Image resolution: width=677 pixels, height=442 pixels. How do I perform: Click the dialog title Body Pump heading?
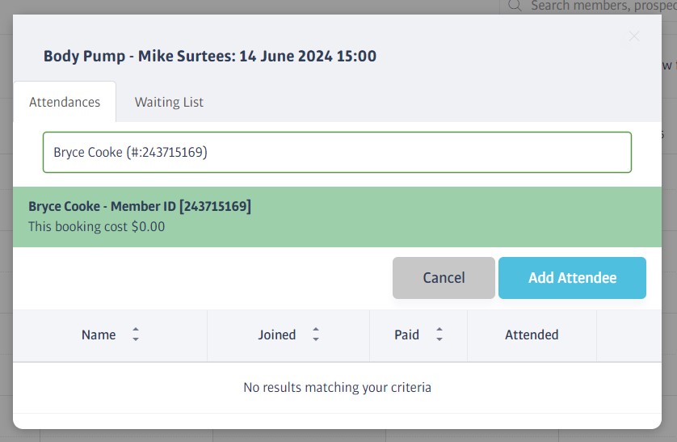pos(210,56)
